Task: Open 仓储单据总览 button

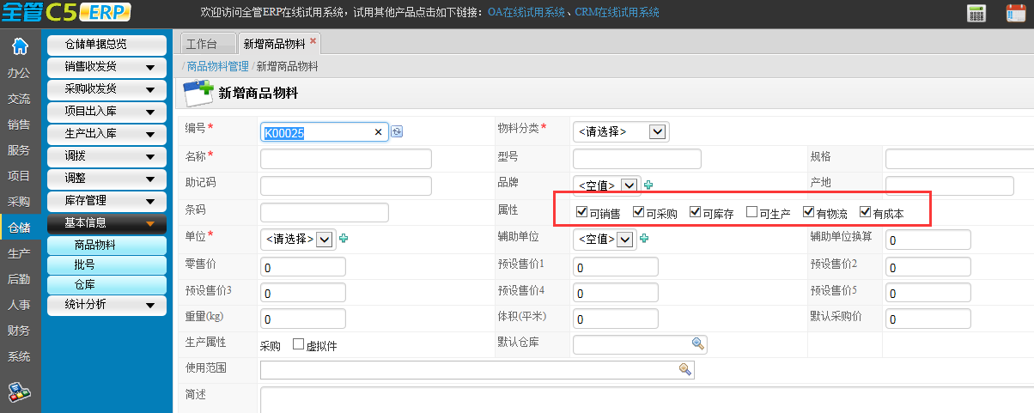Action: [x=106, y=45]
